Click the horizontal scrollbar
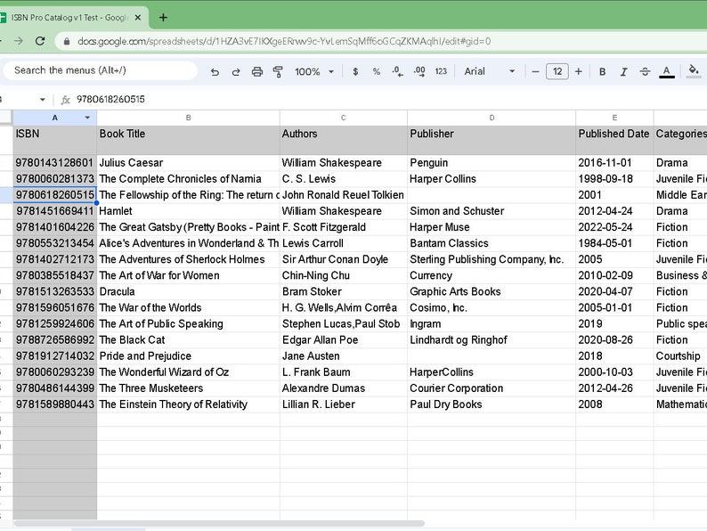707x531 pixels. coord(219,523)
